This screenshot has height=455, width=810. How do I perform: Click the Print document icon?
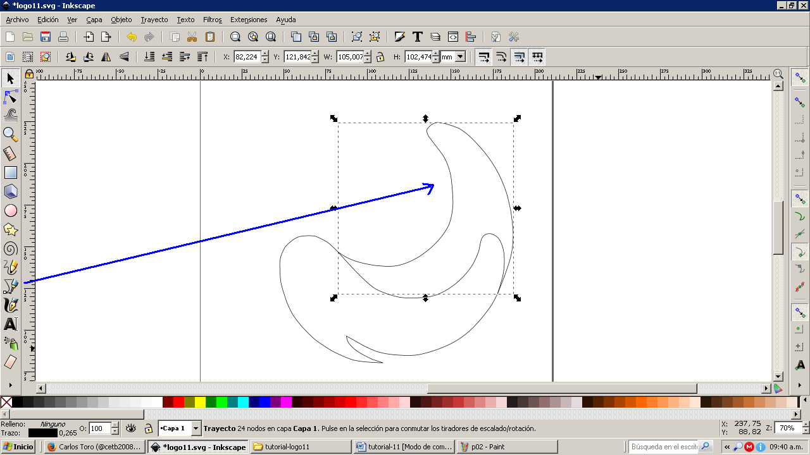pyautogui.click(x=63, y=37)
